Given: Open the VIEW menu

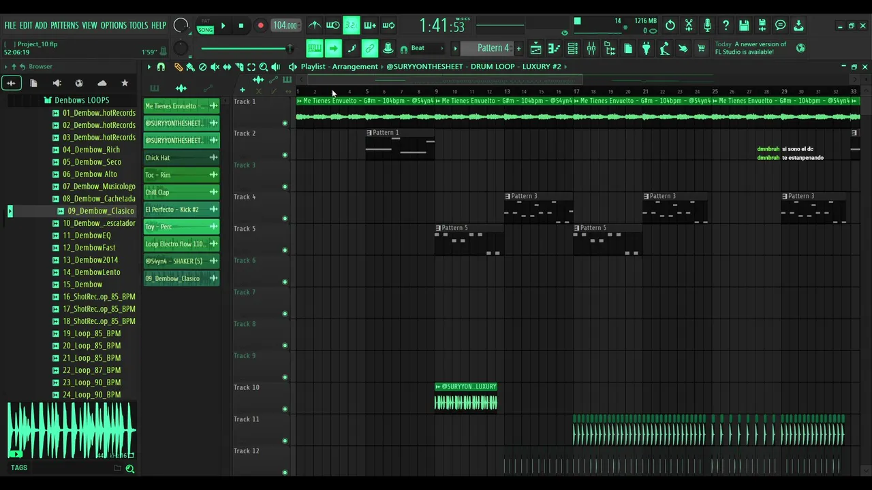Looking at the screenshot, I should (x=90, y=25).
